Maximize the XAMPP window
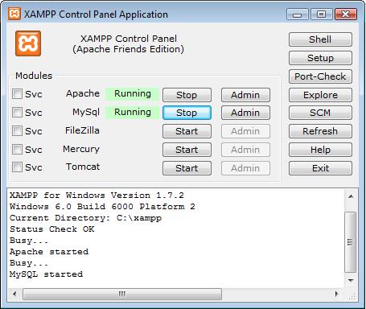This screenshot has height=309, width=366. pos(322,14)
